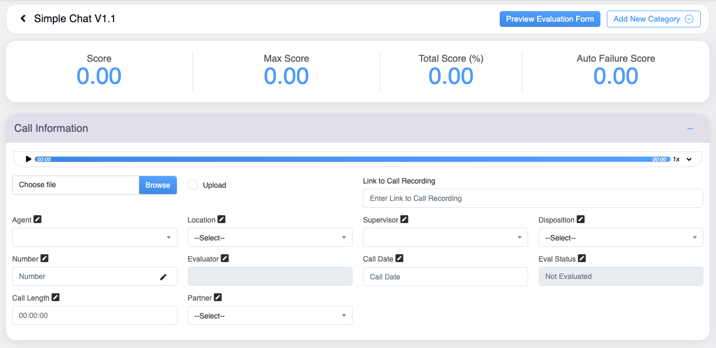Click the edit icon next to Disposition label
The width and height of the screenshot is (716, 348).
tap(580, 219)
